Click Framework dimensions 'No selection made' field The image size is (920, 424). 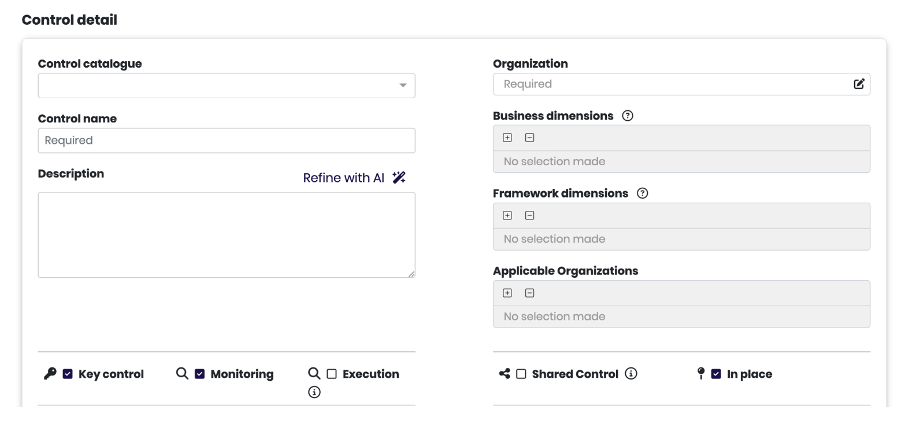point(681,239)
